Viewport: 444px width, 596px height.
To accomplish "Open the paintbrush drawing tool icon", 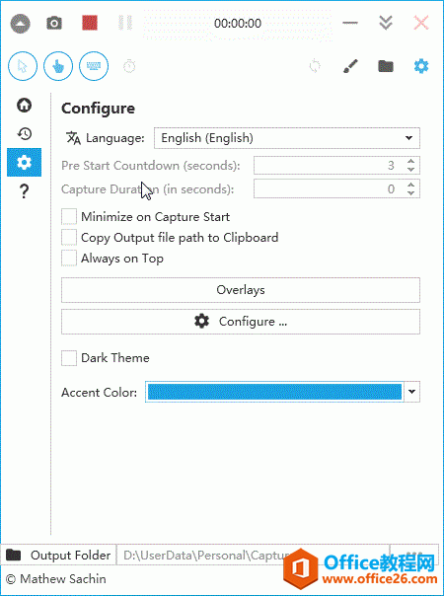I will point(350,66).
